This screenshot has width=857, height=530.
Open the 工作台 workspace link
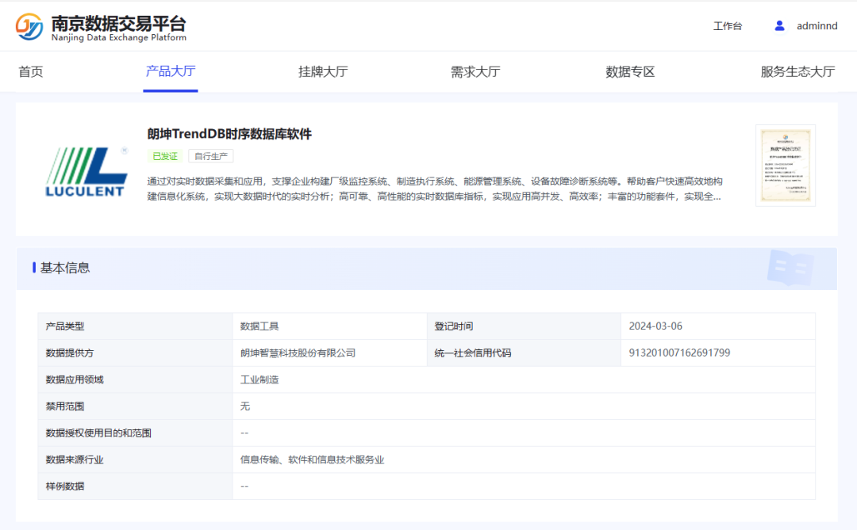coord(727,25)
